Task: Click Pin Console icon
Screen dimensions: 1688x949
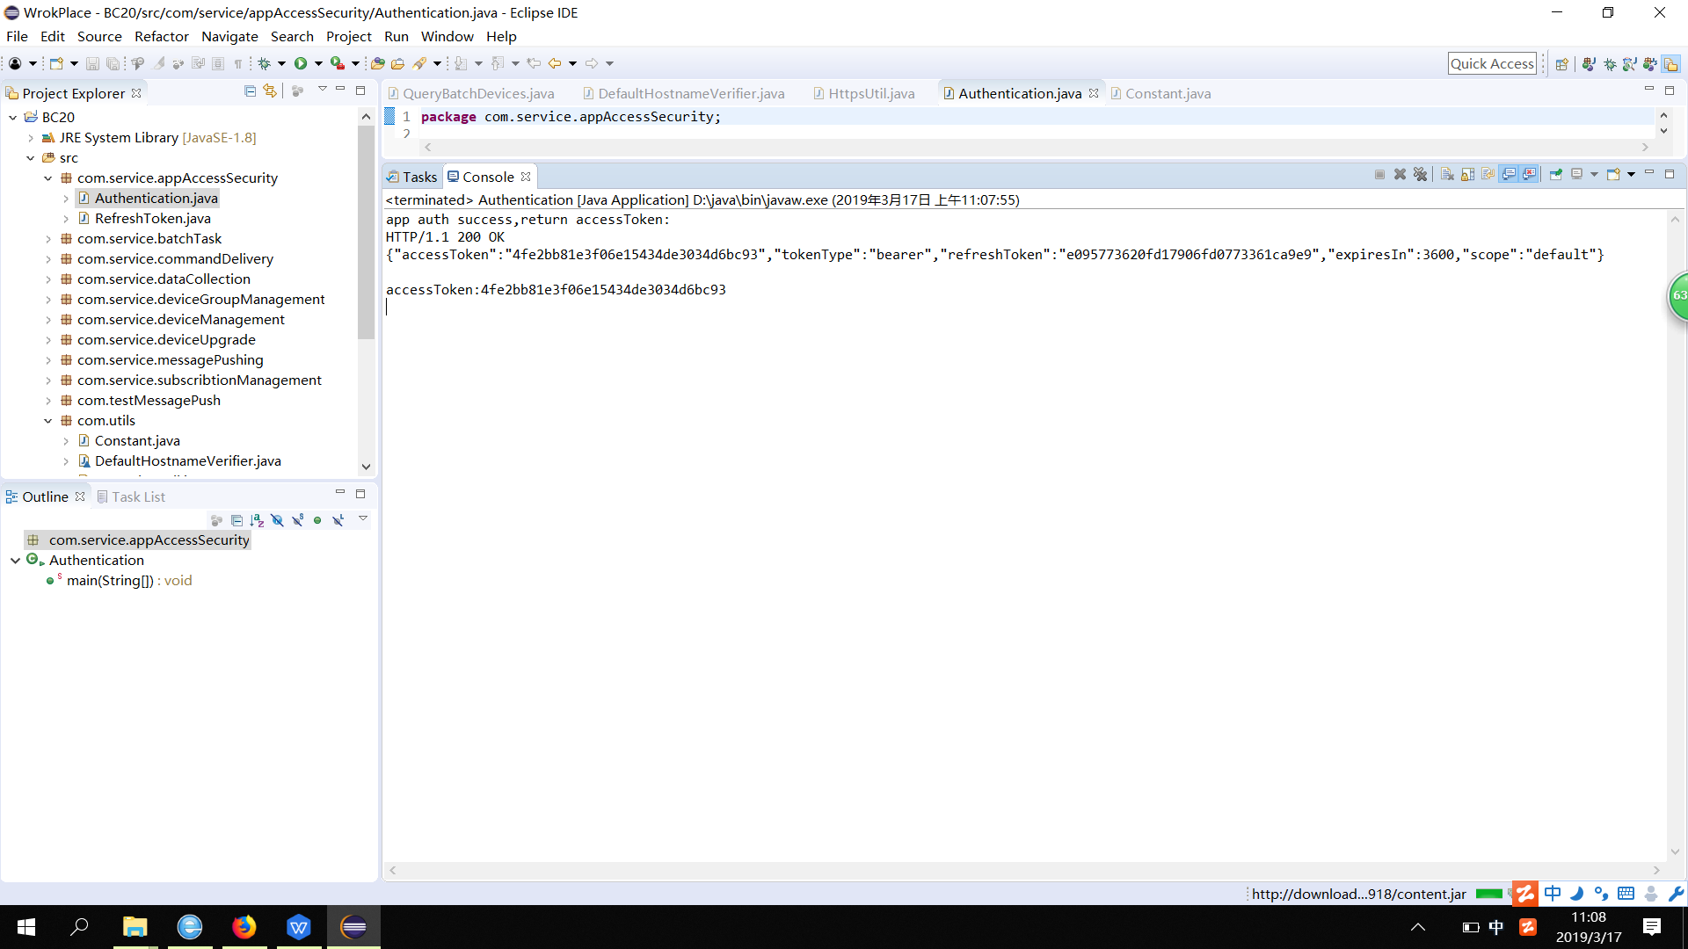Action: tap(1555, 175)
